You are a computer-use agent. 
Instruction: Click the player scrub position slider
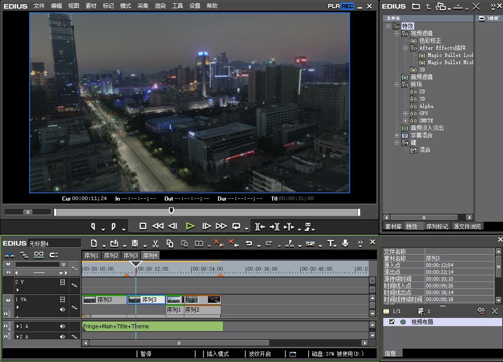[x=171, y=211]
